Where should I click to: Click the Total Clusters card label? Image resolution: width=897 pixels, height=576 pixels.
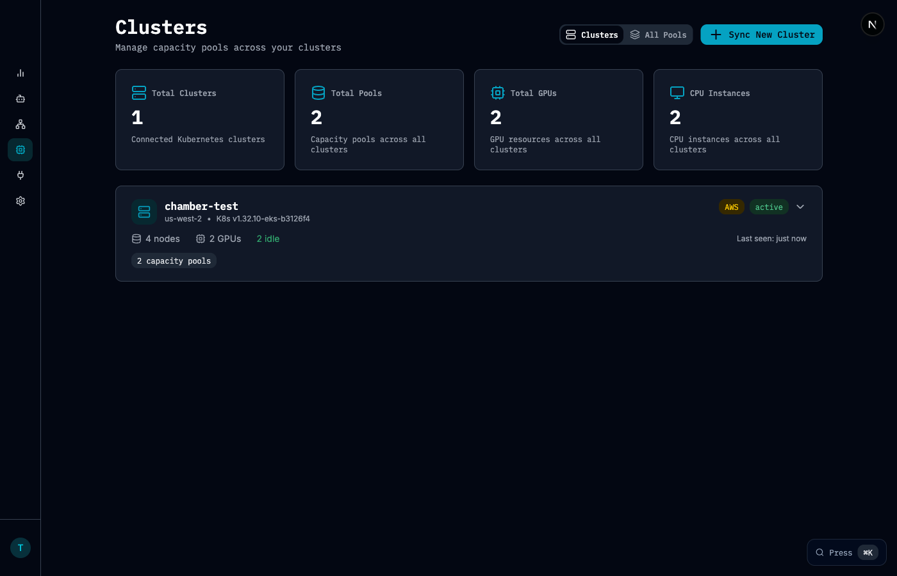pyautogui.click(x=184, y=93)
